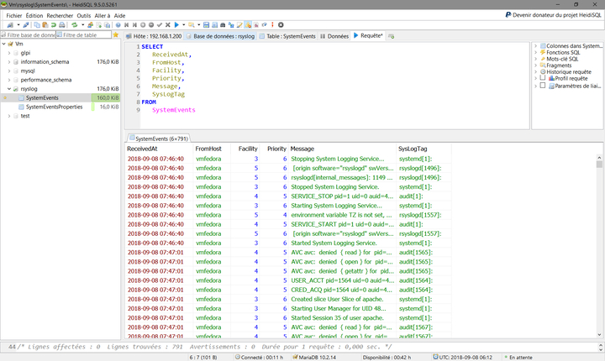Select SystemEvents table in tree
The height and width of the screenshot is (361, 605).
(x=42, y=98)
